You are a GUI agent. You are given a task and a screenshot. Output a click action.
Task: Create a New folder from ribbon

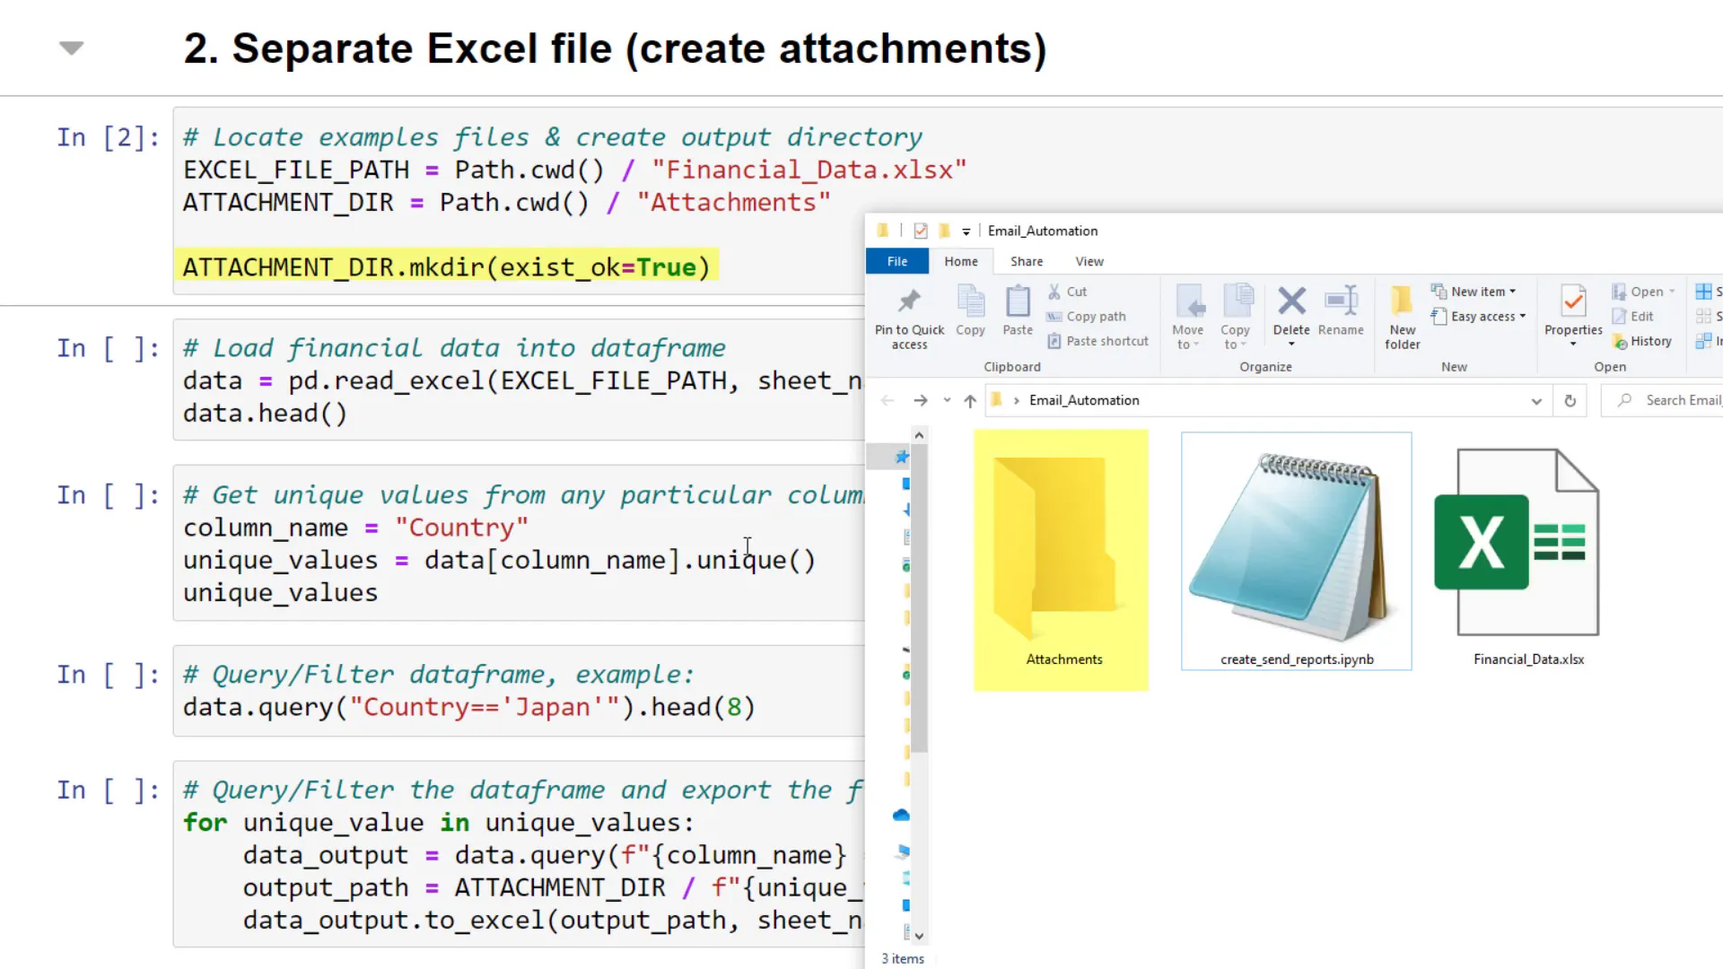[x=1402, y=318]
